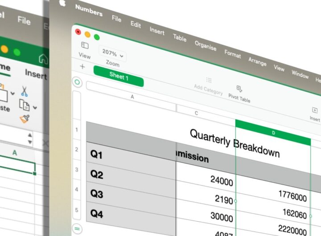Screen dimensions: 321x236
Task: Switch to Insert tab in Excel ribbon
Action: click(x=36, y=74)
